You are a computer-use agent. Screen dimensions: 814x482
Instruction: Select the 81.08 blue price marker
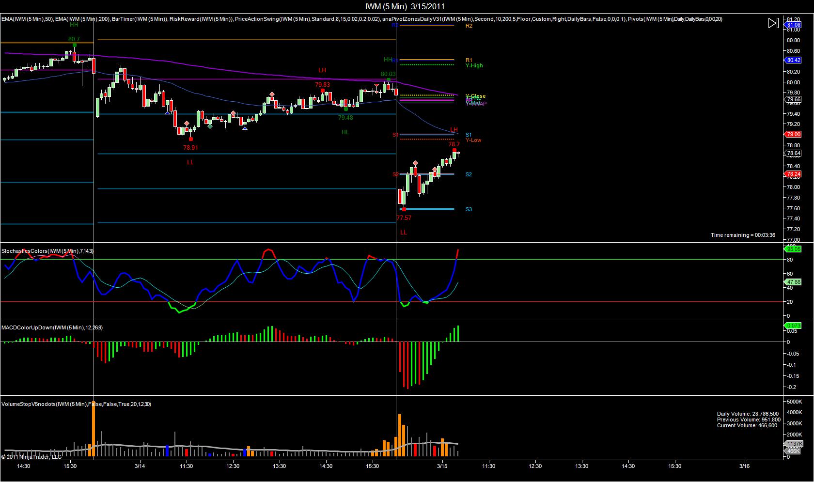(792, 25)
